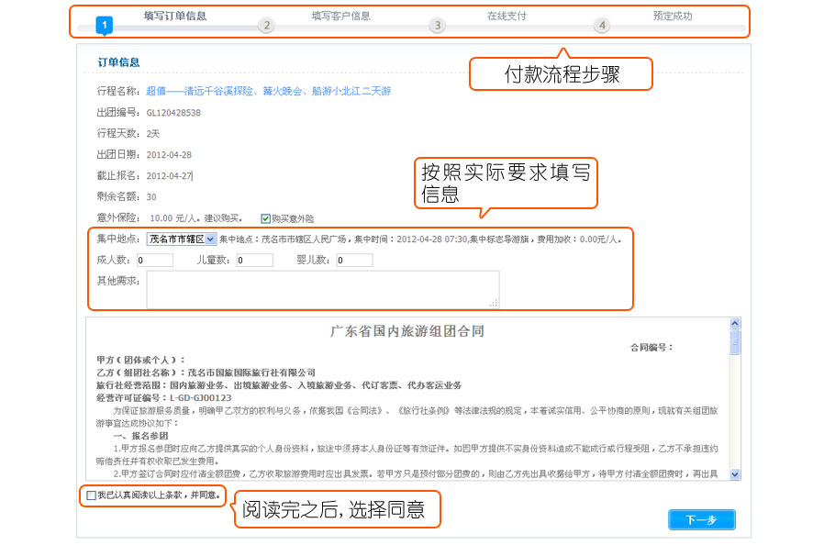
Task: Click the 成人数 input field
Action: [154, 261]
